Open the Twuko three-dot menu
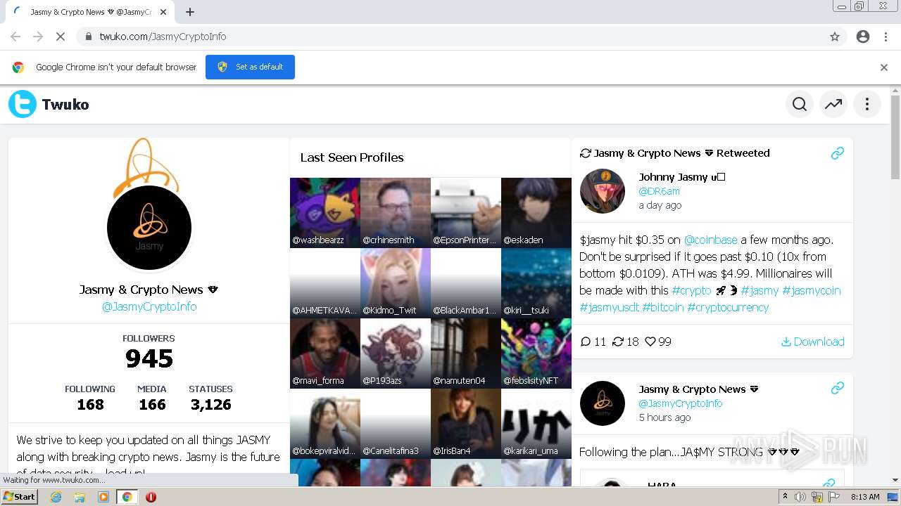This screenshot has height=506, width=901. (867, 104)
